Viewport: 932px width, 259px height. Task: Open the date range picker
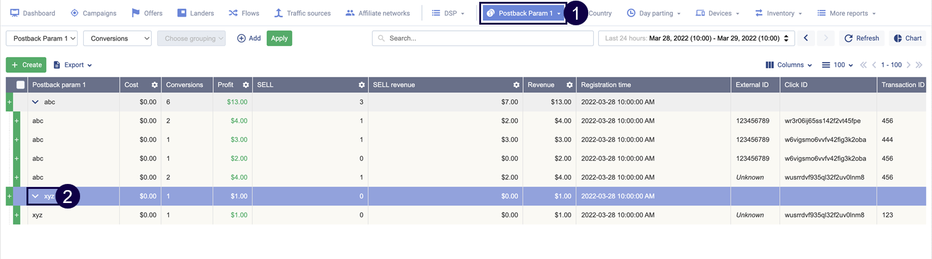(x=696, y=38)
